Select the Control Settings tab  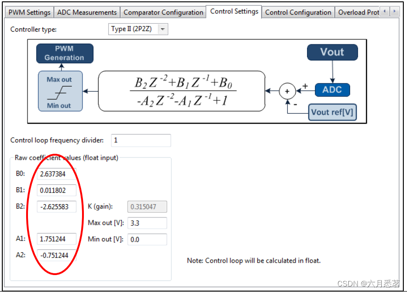pos(234,11)
